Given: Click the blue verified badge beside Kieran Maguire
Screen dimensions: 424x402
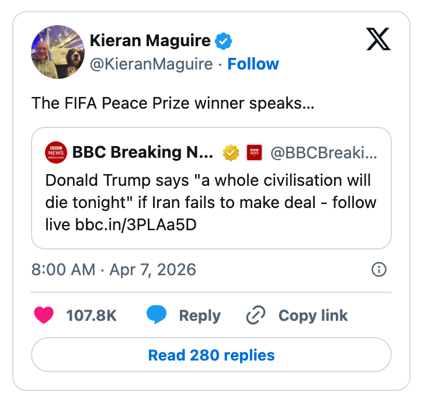Looking at the screenshot, I should pos(224,41).
